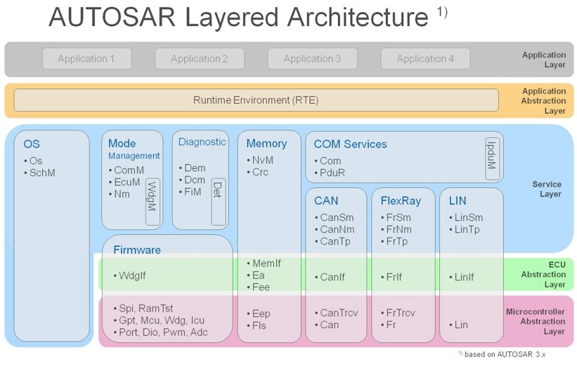
Task: Click the 'Diagnostic' heading
Action: coord(202,142)
